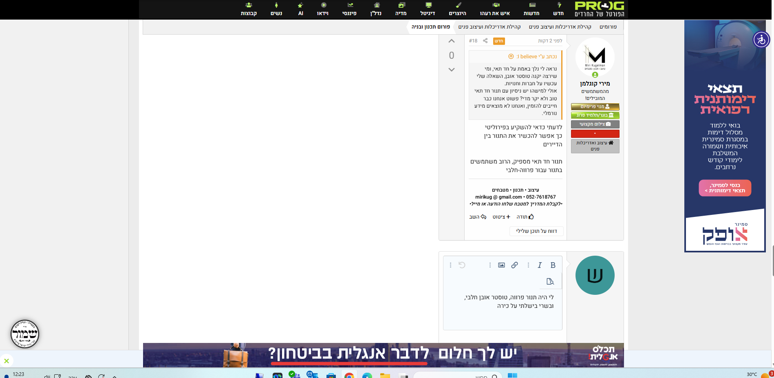Click the 'לפני 2 דקות' post timestamp
Image resolution: width=774 pixels, height=378 pixels.
point(550,41)
